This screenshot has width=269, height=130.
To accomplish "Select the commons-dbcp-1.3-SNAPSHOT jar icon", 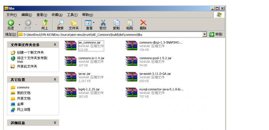I will click(131, 45).
